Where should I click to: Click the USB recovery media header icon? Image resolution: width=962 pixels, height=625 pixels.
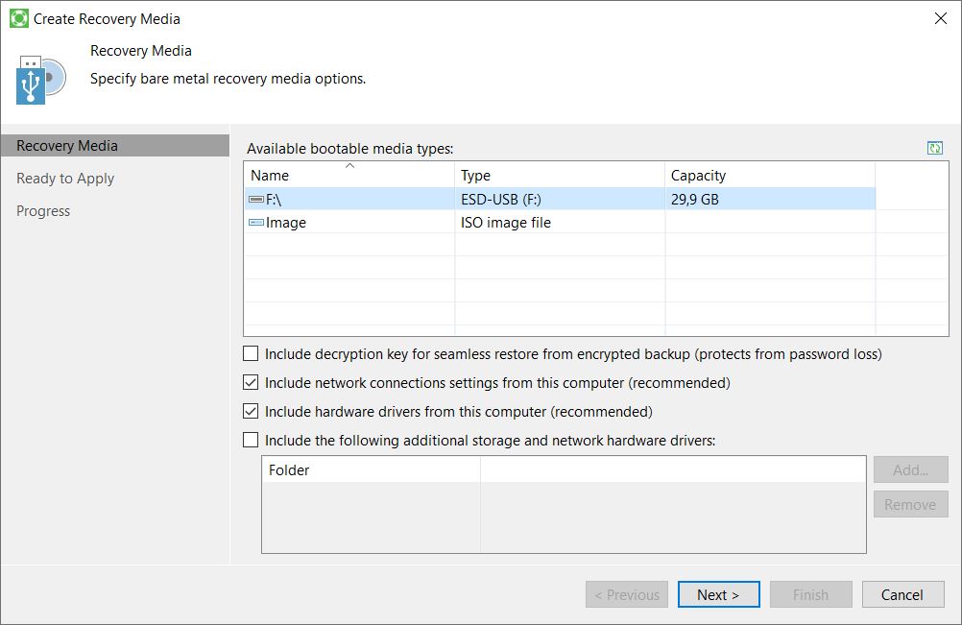tap(40, 80)
